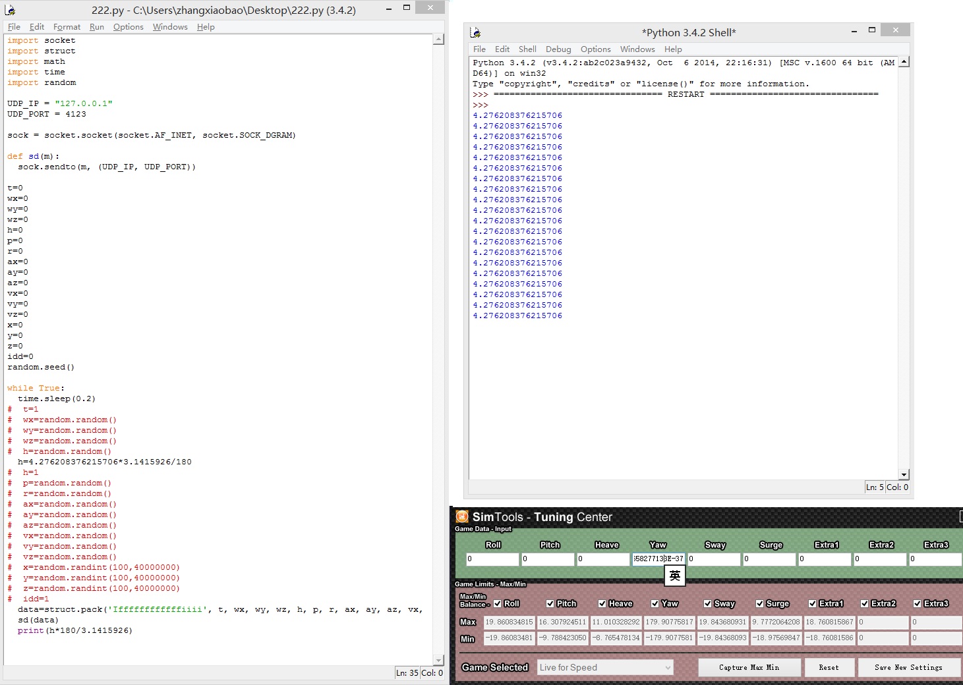
Task: Click the shell scrollbar down arrow
Action: tap(904, 474)
